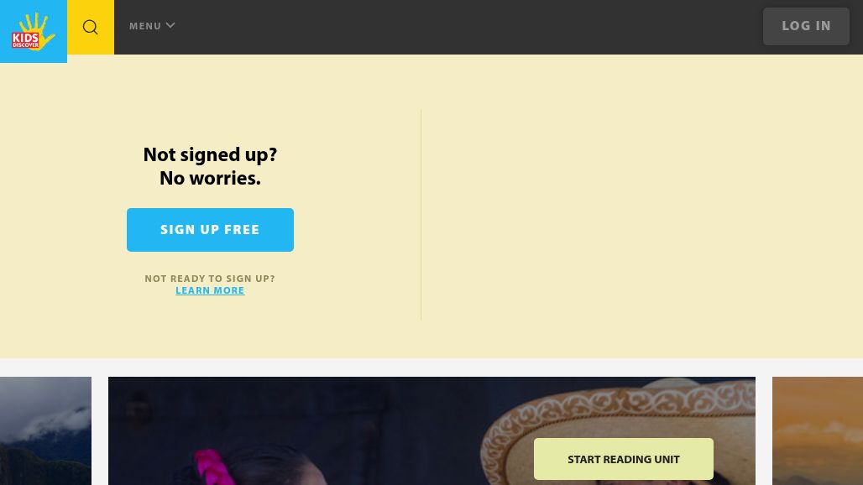Click the empty dark header bar area
863x485 pixels.
pos(468,27)
